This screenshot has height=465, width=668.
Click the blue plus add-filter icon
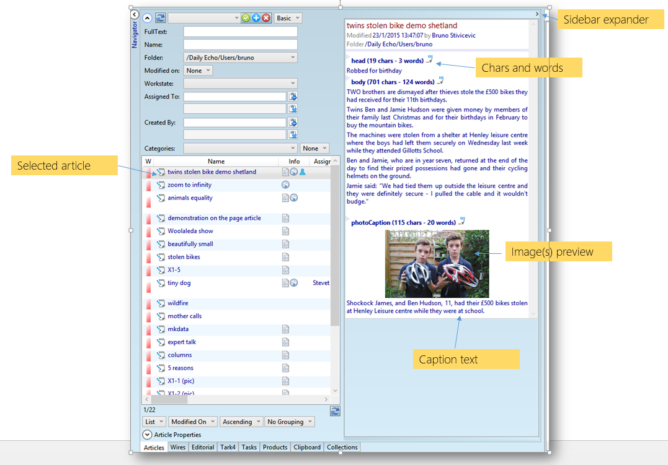pos(256,18)
